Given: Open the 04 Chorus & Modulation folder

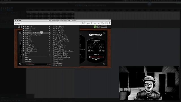Looking at the screenshot, I should (37, 33).
